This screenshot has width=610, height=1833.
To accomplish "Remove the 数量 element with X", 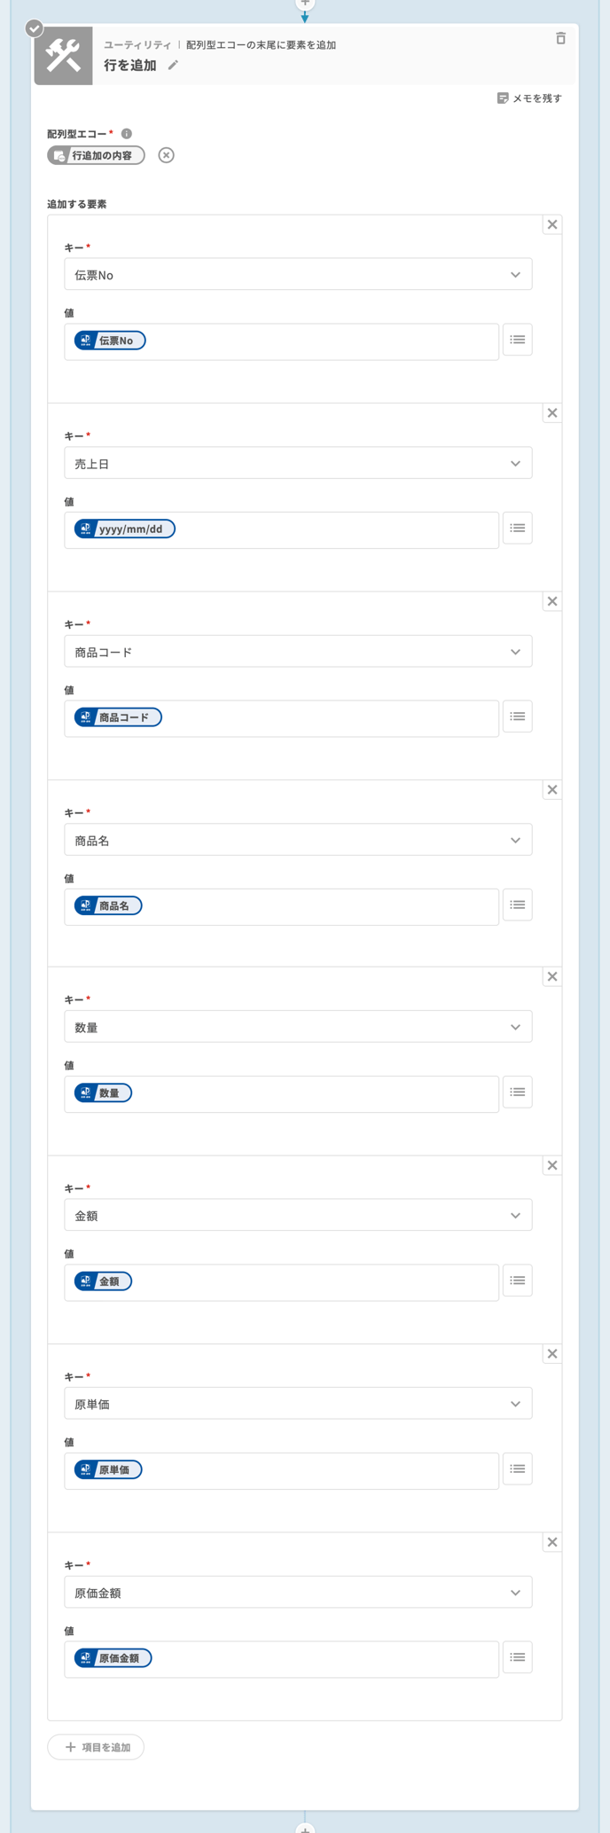I will point(552,977).
